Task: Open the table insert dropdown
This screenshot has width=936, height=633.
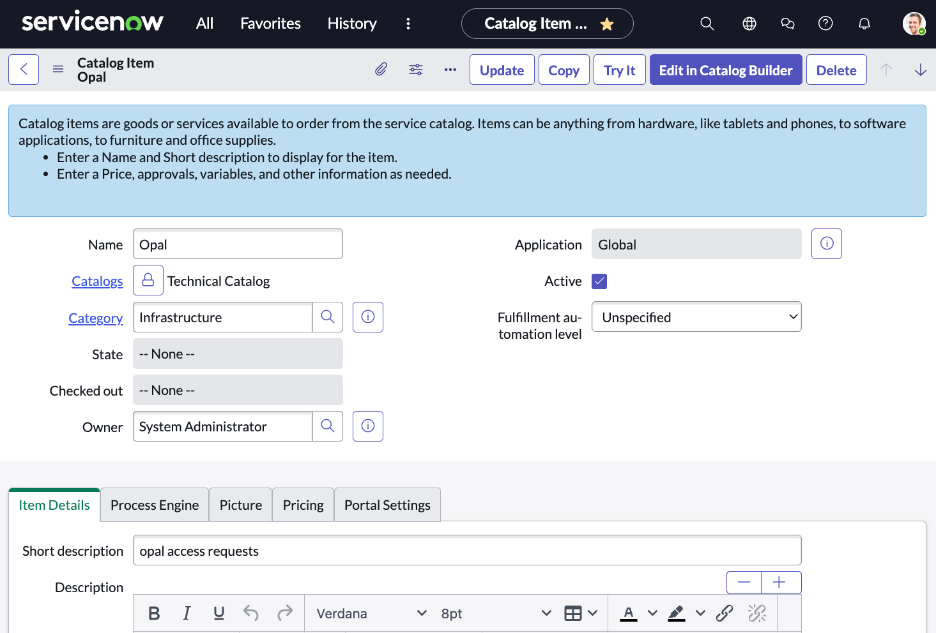Action: click(x=581, y=613)
